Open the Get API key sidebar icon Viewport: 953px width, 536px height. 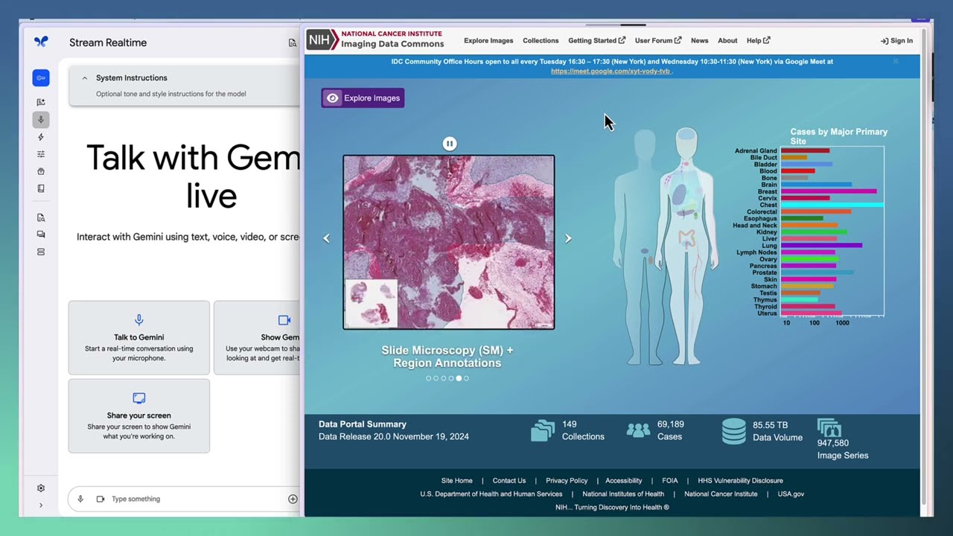(41, 77)
